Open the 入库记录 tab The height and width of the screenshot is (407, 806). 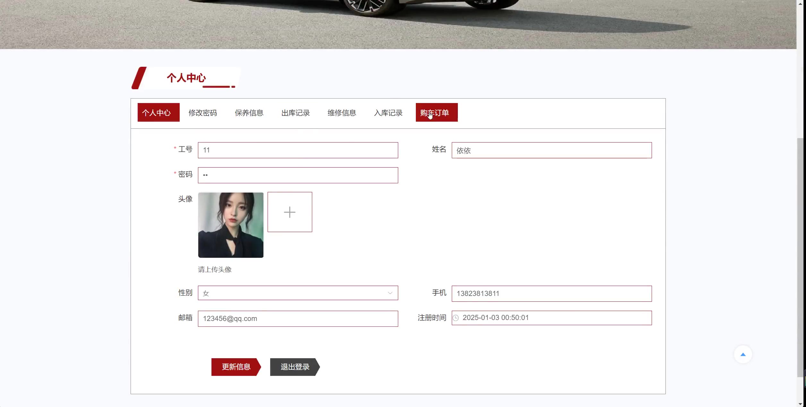pos(388,113)
